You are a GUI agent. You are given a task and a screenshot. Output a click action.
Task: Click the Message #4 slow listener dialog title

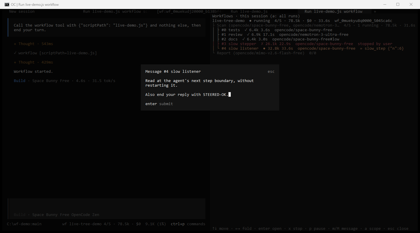coord(173,72)
